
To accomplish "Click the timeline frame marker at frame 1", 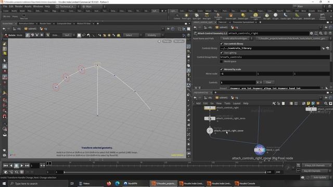I will pos(48,163).
